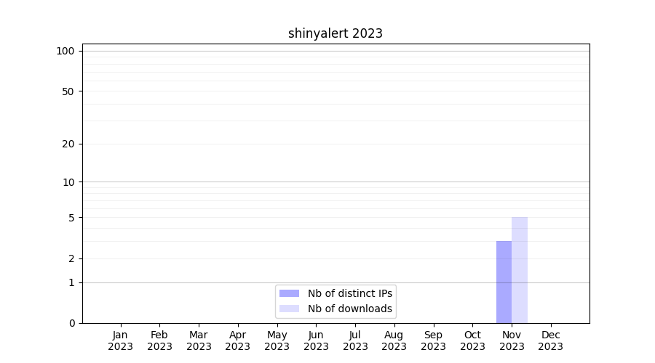Click the Dec 2023 x-axis label

coord(550,340)
